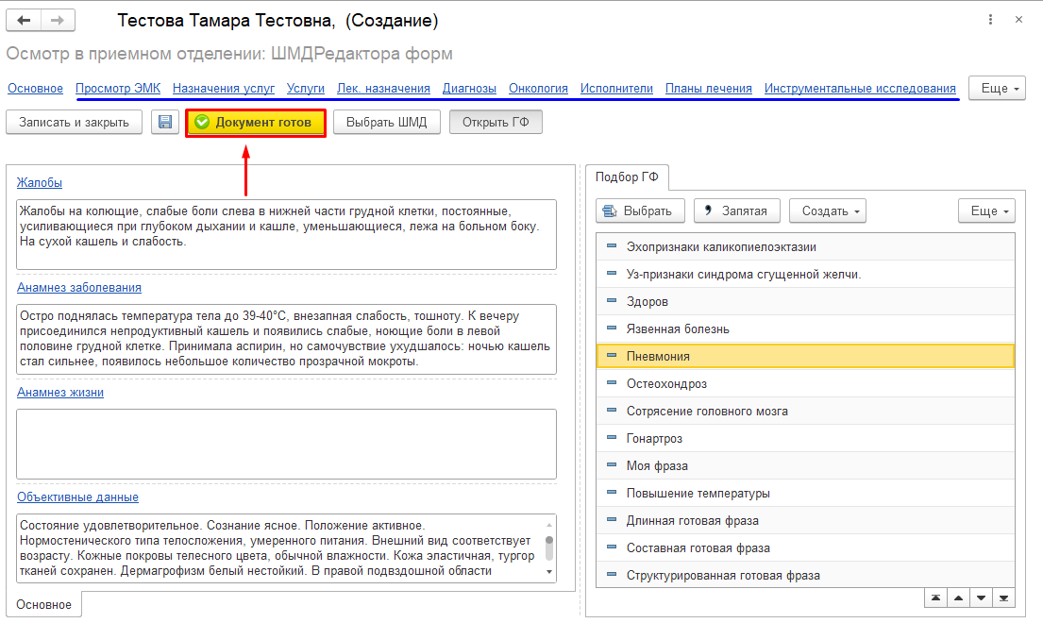Click the scroll up arrow in Объективные данные field
Viewport: 1043px width, 623px height.
(549, 525)
